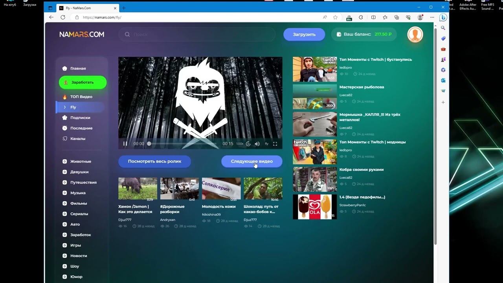Click the Животные category icon
The width and height of the screenshot is (503, 283).
click(65, 162)
